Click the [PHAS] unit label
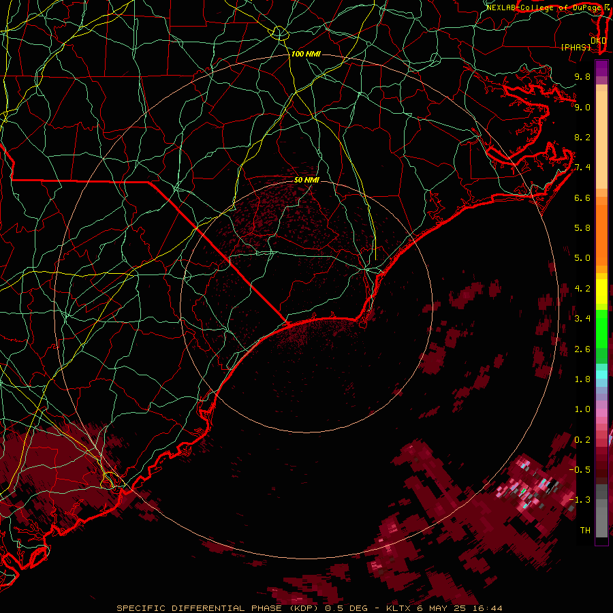This screenshot has width=613, height=613. pos(576,48)
